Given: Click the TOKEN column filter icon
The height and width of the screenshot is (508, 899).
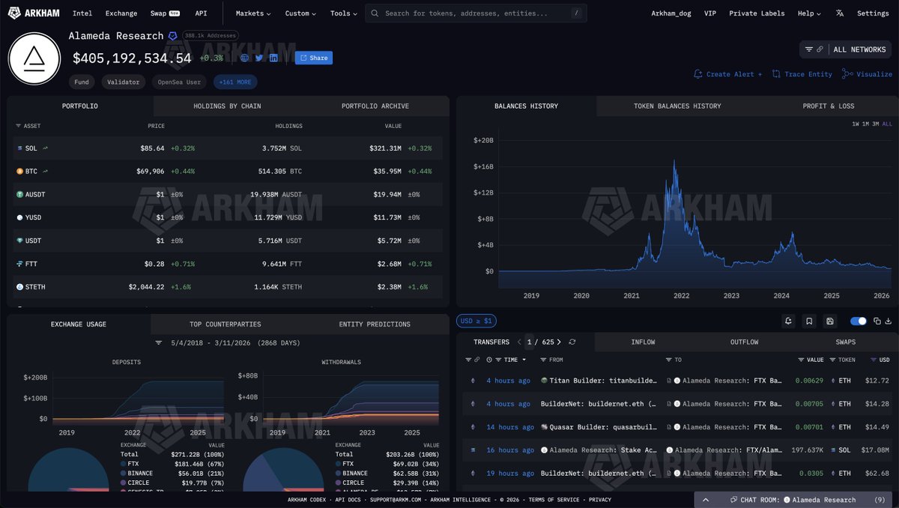Looking at the screenshot, I should click(x=833, y=360).
